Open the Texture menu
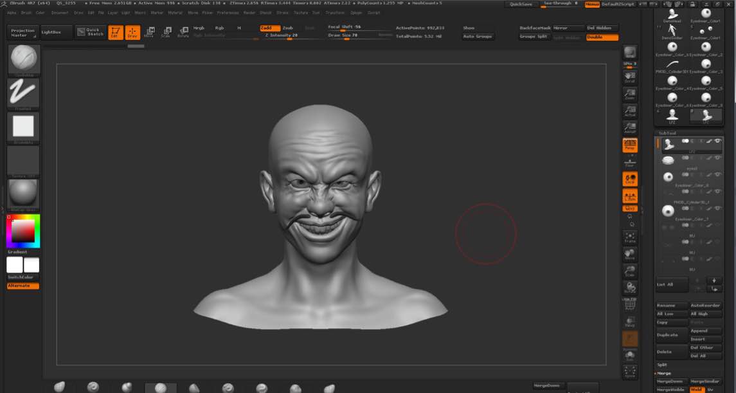Screen dimensions: 736x393 pyautogui.click(x=301, y=13)
